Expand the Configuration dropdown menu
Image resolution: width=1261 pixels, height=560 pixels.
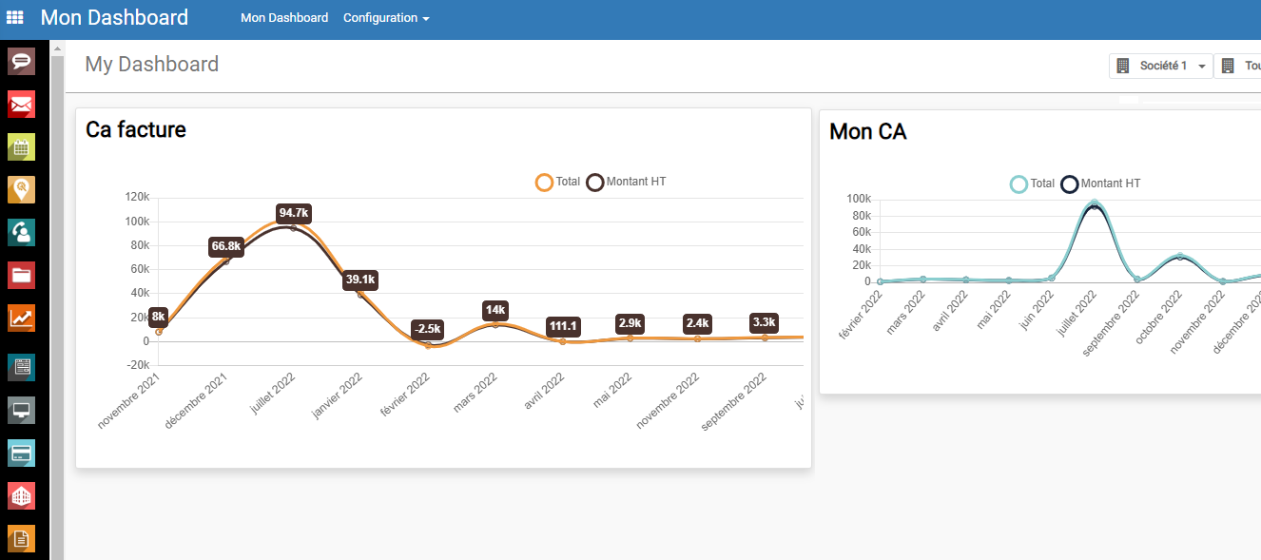pyautogui.click(x=386, y=18)
